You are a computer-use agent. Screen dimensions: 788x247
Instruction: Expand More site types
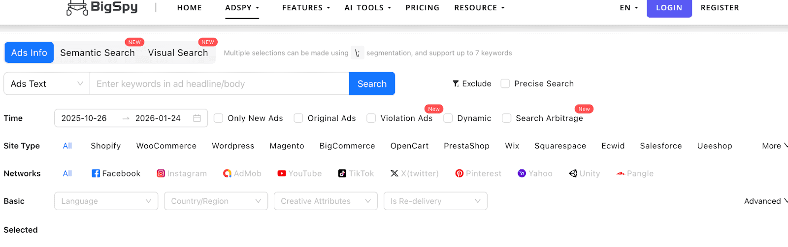coord(775,146)
